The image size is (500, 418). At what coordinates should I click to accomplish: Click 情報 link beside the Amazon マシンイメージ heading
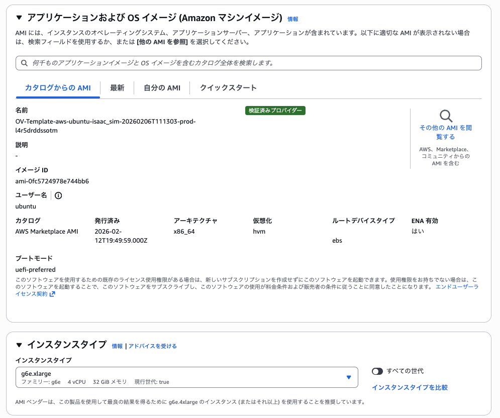tap(292, 19)
